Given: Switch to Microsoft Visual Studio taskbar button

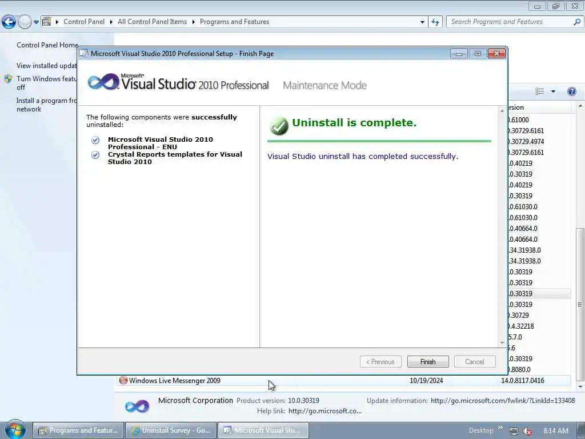Looking at the screenshot, I should (263, 430).
